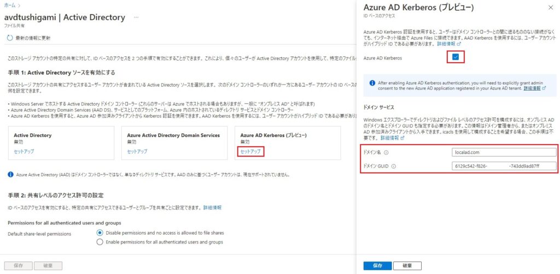Click the Default share-level permissions label
This screenshot has width=560, height=274.
[39, 234]
